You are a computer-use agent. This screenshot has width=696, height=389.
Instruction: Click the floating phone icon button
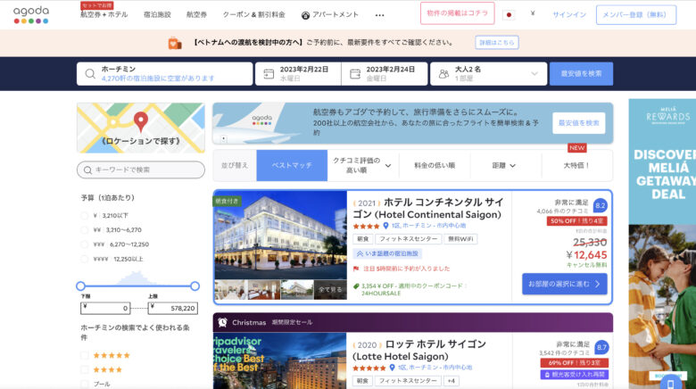click(x=671, y=383)
